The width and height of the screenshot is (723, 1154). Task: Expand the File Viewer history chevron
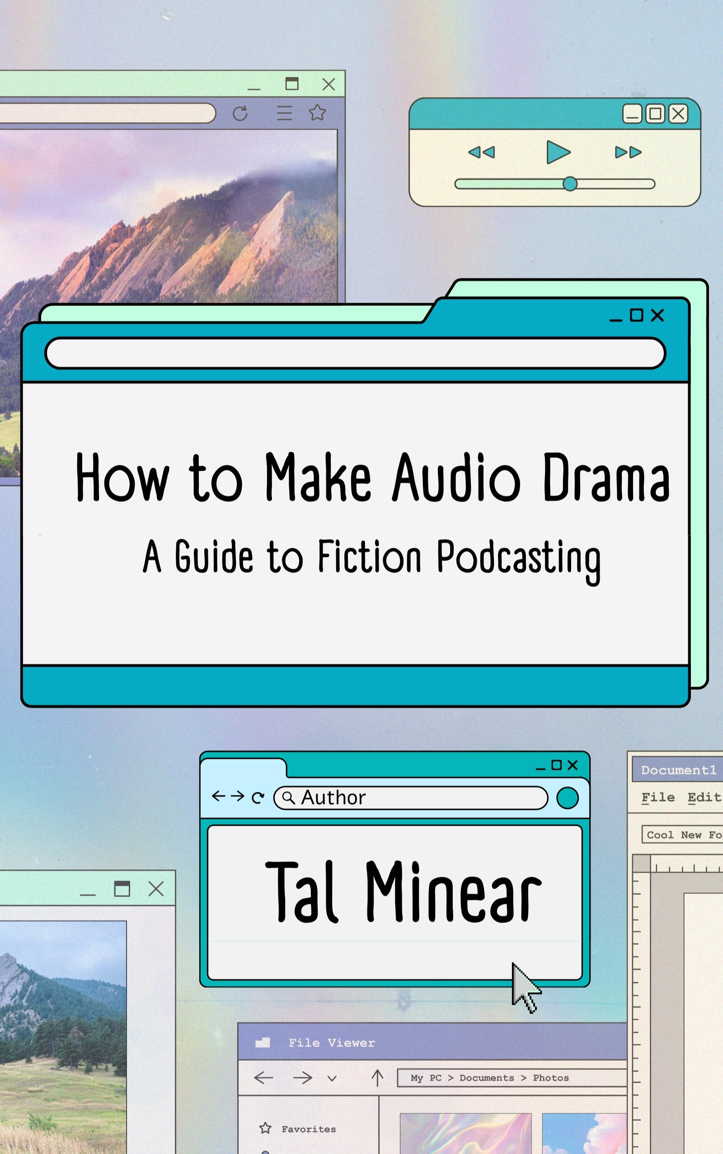[x=332, y=1078]
